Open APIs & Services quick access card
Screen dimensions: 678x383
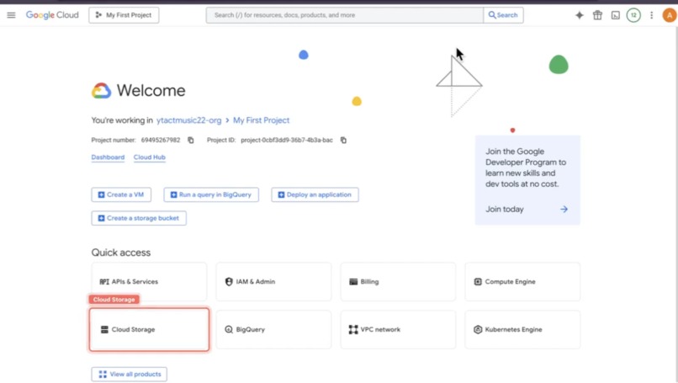[x=149, y=282]
